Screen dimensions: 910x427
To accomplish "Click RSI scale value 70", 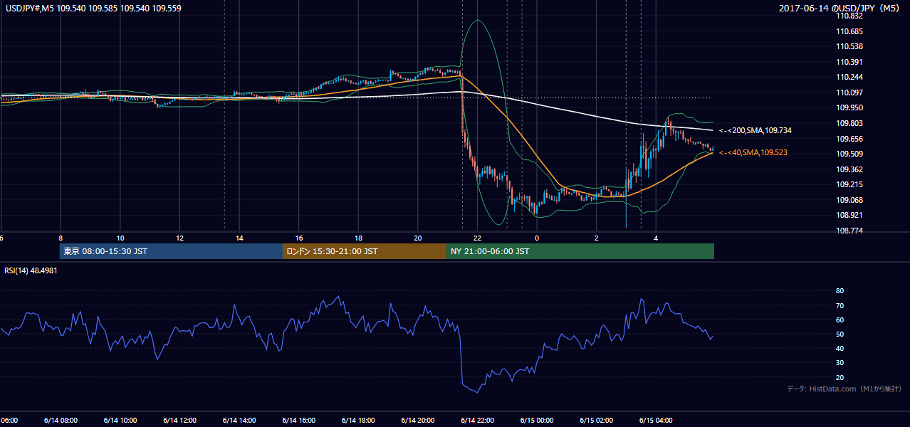I will (840, 305).
